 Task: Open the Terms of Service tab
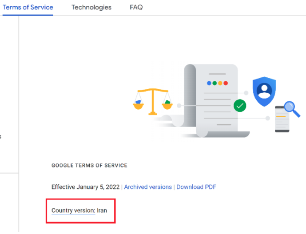click(x=28, y=7)
